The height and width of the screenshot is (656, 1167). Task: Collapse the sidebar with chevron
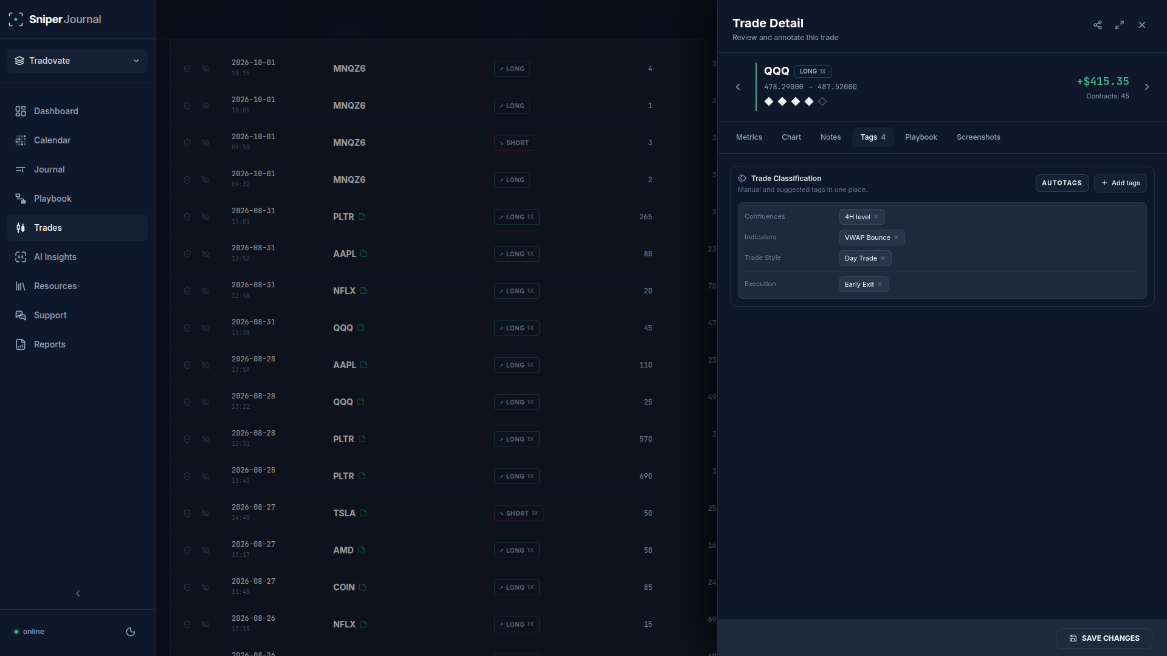(x=78, y=593)
